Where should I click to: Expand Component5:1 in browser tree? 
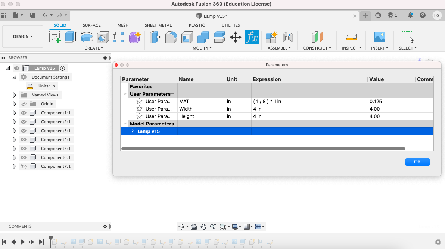click(x=14, y=149)
